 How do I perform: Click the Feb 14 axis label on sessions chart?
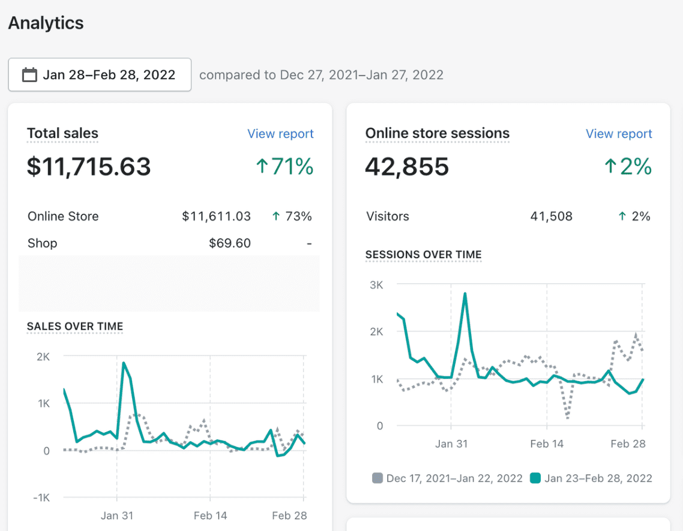pos(547,444)
